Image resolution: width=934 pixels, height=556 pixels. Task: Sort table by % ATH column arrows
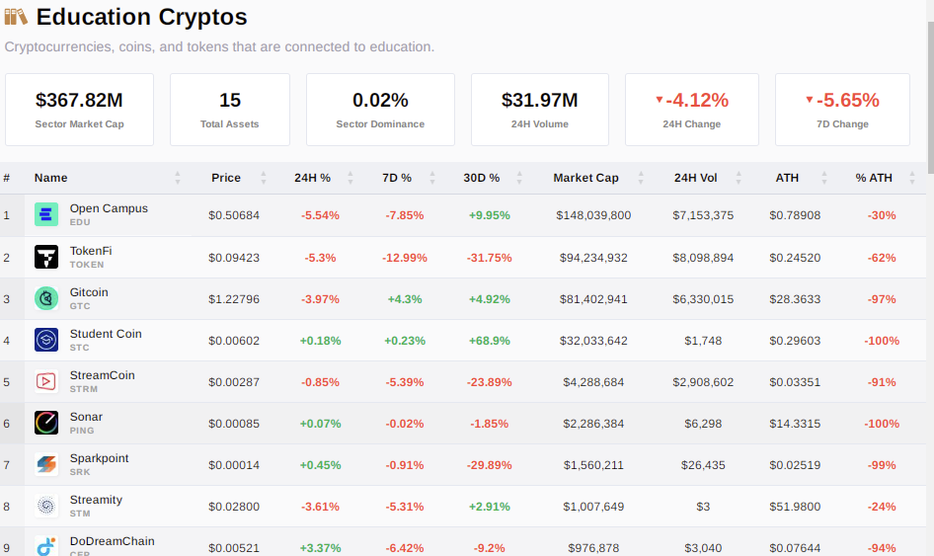coord(912,178)
